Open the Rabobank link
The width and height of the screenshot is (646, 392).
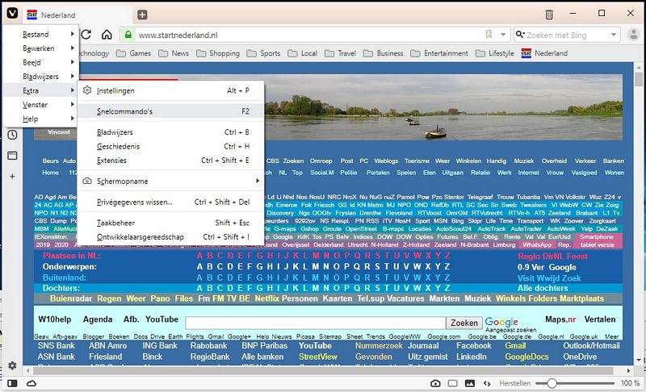tap(208, 346)
